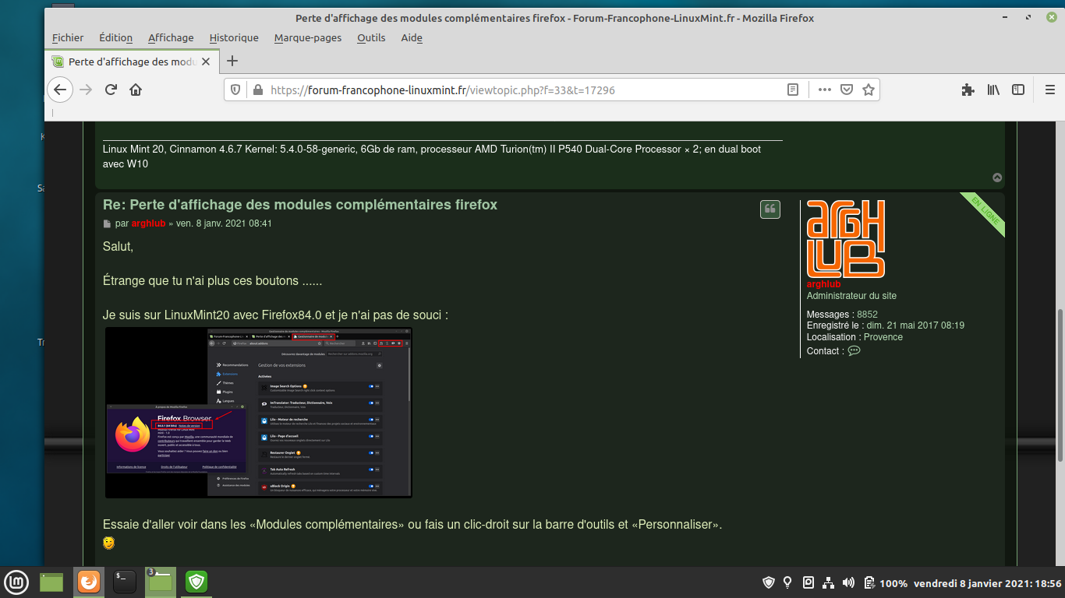Open the file manager windows group
1065x598 pixels.
161,582
